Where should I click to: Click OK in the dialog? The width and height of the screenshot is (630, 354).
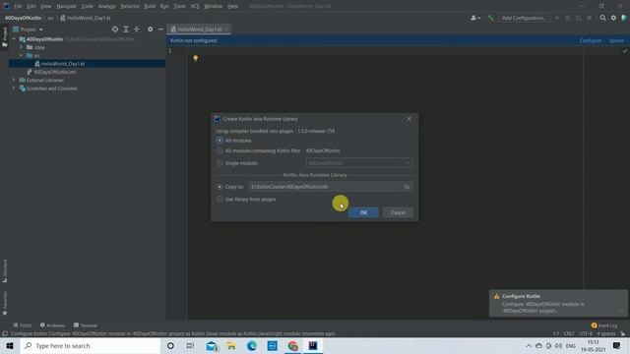tap(363, 212)
